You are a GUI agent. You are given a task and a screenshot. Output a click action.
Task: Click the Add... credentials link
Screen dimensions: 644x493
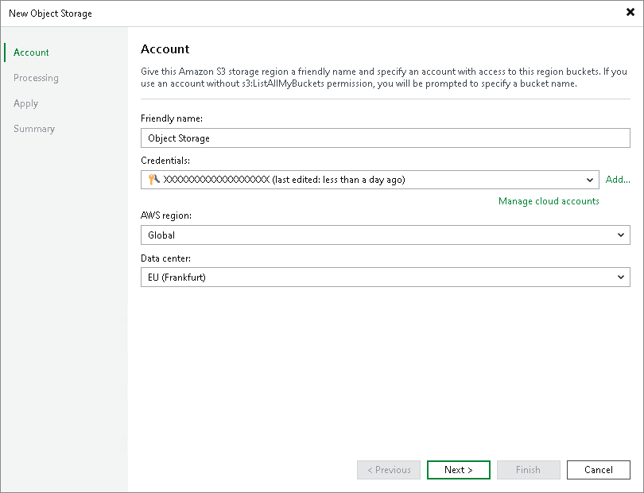(x=618, y=180)
